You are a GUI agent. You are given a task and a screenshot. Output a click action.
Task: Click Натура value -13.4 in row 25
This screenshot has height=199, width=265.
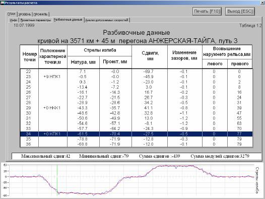coord(83,87)
